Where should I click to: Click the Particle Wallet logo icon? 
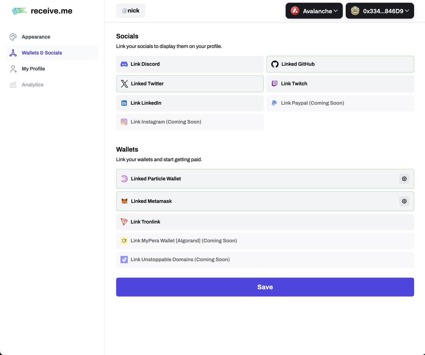(124, 179)
